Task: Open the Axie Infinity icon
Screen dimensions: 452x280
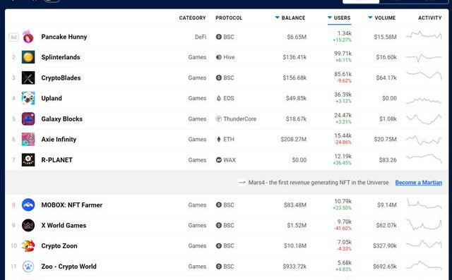Action: [28, 139]
